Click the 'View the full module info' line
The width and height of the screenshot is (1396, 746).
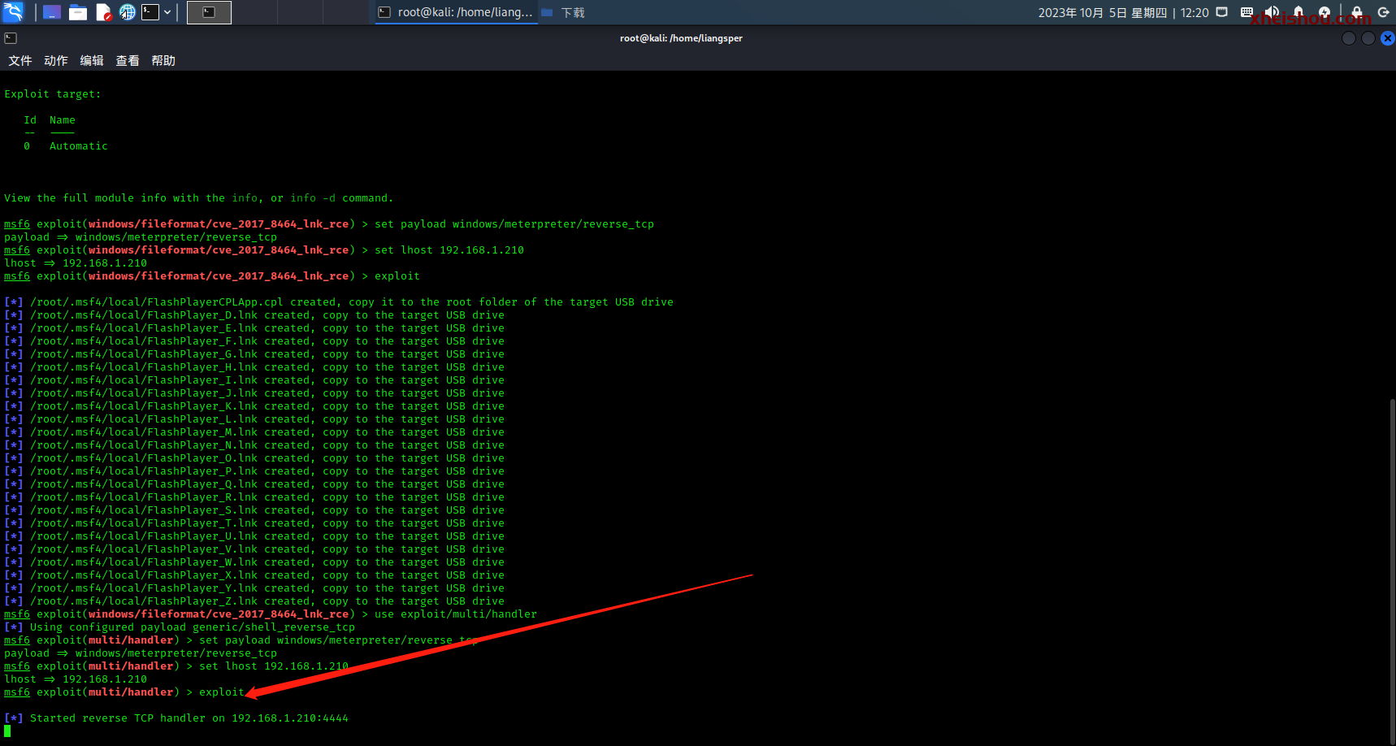tap(198, 198)
